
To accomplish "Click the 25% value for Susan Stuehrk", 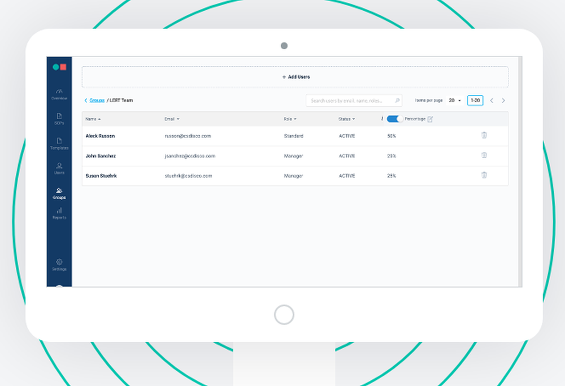I will pyautogui.click(x=392, y=176).
